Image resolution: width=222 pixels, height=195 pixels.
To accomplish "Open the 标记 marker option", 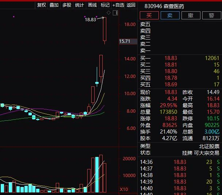I will (105, 5).
